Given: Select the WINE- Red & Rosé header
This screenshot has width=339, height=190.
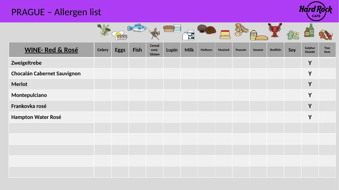Looking at the screenshot, I should point(51,50).
